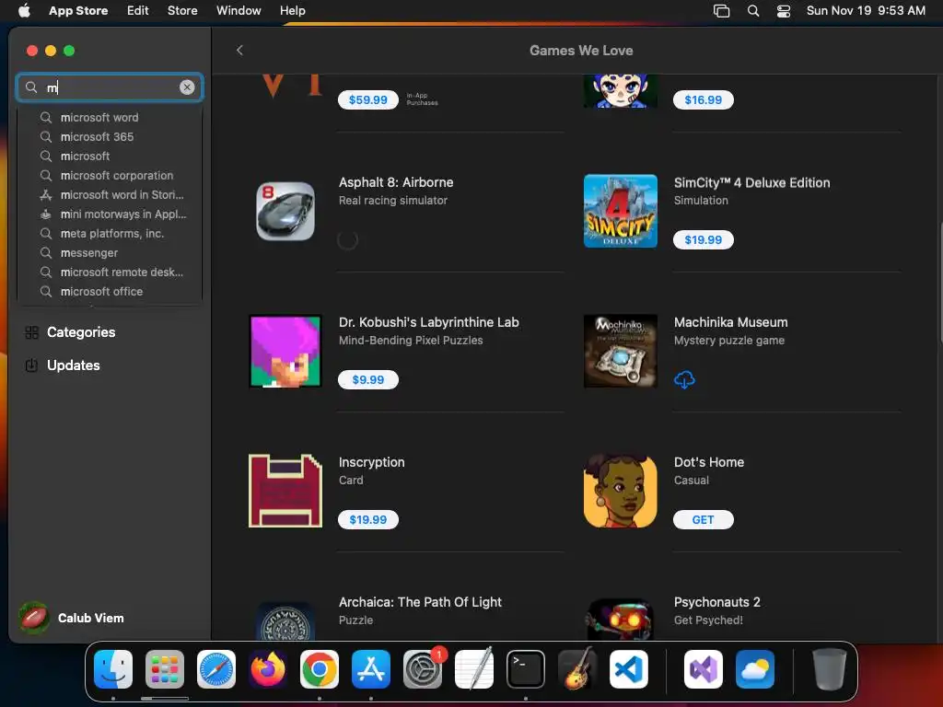Image resolution: width=943 pixels, height=707 pixels.
Task: Open Finder from the Dock
Action: (113, 669)
